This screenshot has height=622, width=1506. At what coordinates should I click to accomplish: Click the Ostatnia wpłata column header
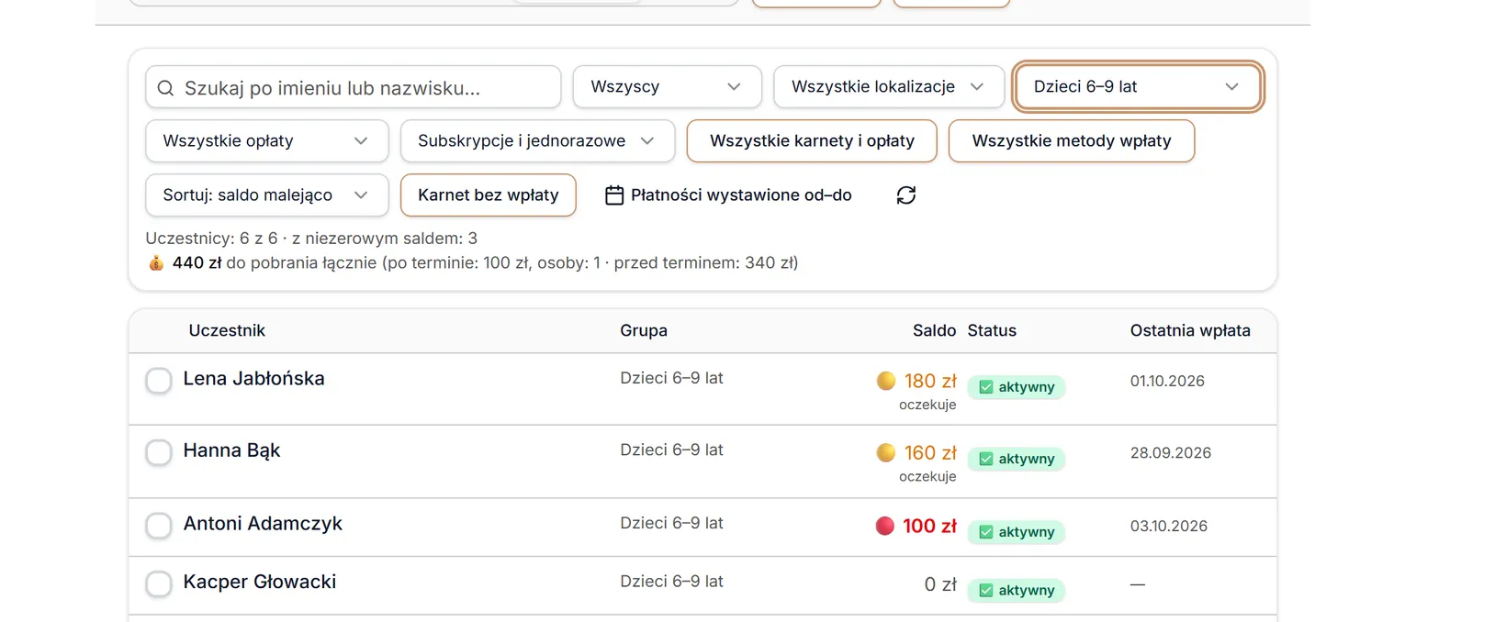coord(1190,330)
